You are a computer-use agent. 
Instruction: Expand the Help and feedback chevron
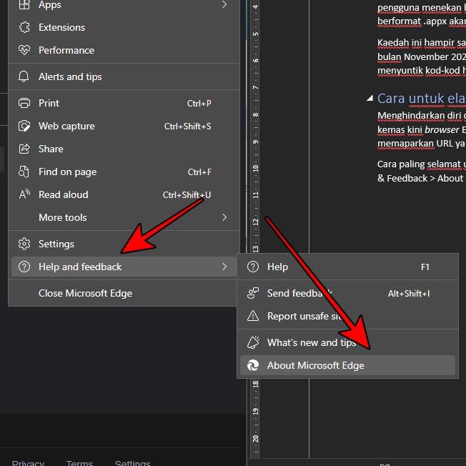coord(224,267)
